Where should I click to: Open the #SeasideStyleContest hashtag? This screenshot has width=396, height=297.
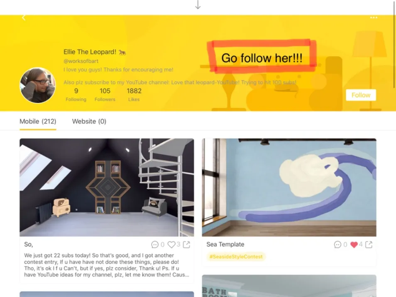[x=236, y=257]
